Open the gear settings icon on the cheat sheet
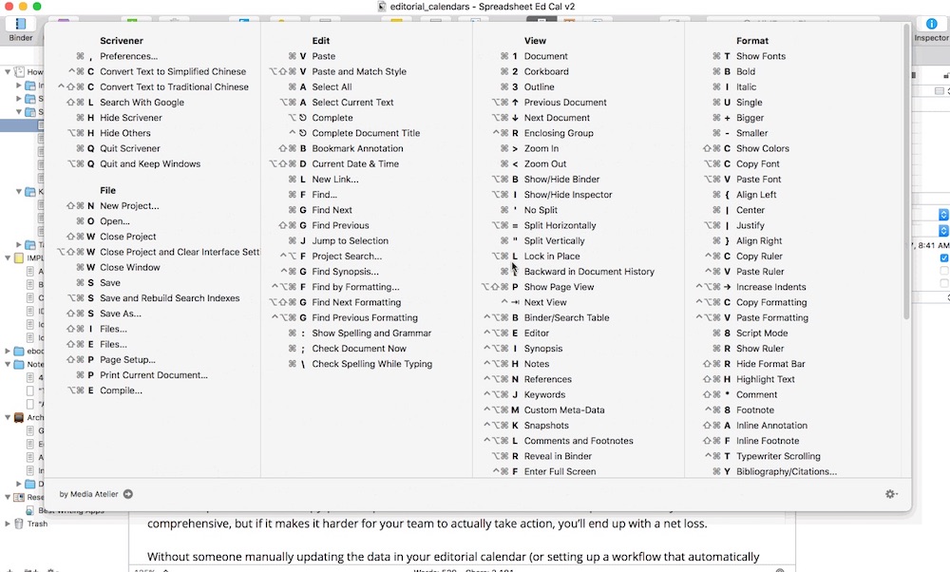 tap(890, 494)
